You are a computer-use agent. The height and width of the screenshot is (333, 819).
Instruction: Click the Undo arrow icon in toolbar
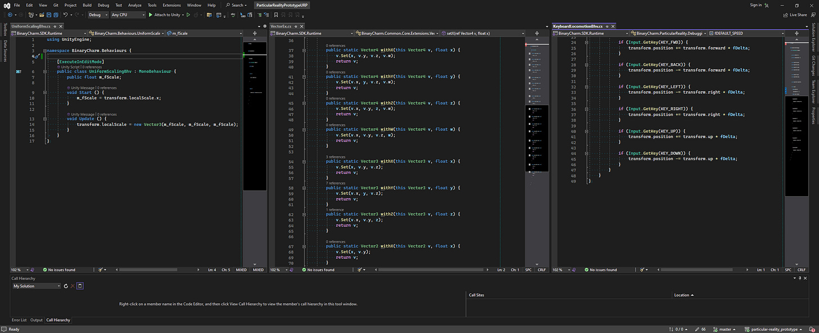(x=66, y=15)
